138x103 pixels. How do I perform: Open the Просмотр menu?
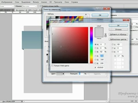tap(58, 2)
